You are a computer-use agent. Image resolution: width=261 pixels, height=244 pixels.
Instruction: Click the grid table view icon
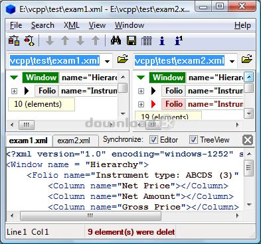[x=146, y=41]
